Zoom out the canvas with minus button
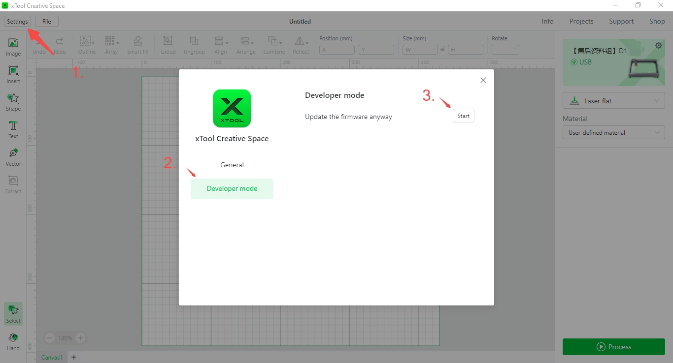 pyautogui.click(x=50, y=338)
